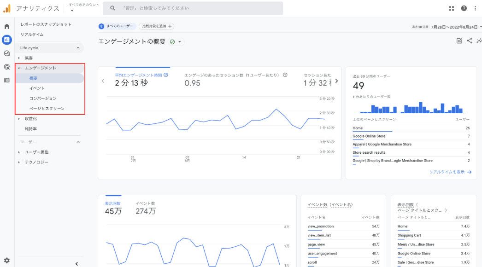This screenshot has width=482, height=267.
Task: Click the Store search results row
Action: [411, 152]
